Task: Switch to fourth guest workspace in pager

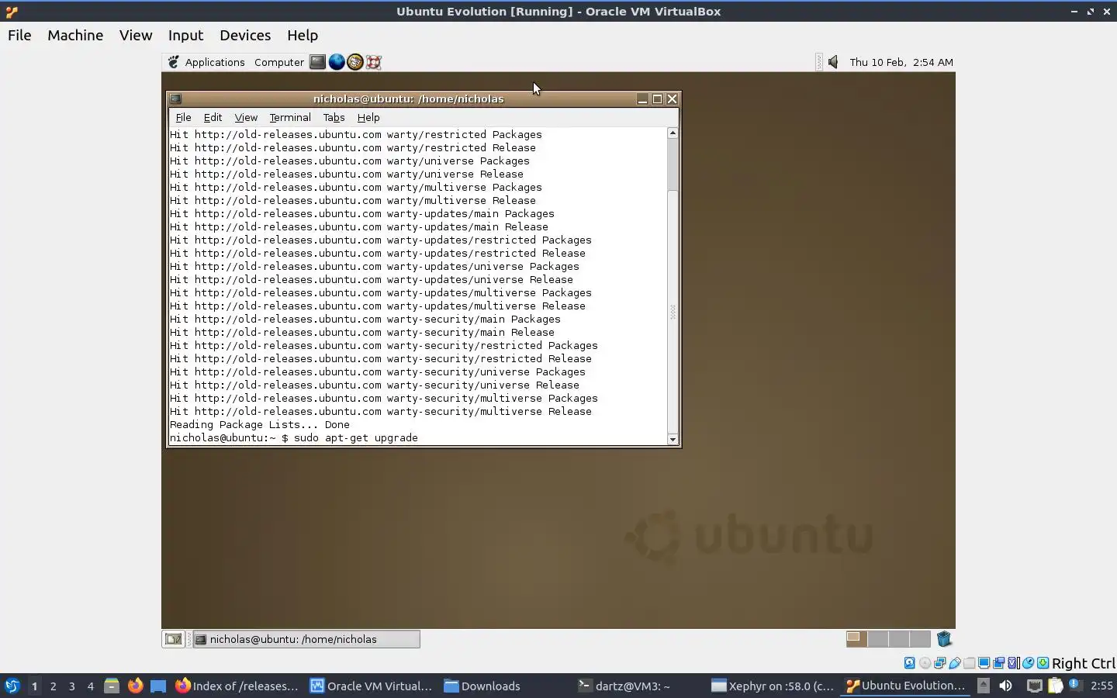Action: [920, 639]
